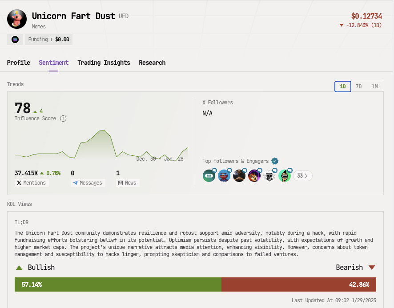Open the dark bearded-man follower avatar
Viewport: 394px width, 308px height.
(x=239, y=176)
